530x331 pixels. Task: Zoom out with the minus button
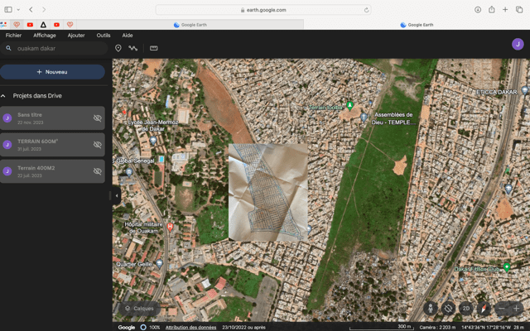(x=502, y=308)
